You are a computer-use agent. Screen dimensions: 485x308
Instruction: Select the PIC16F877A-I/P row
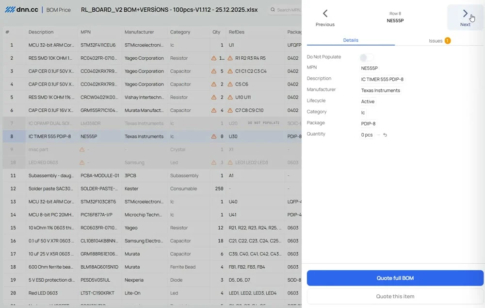[152, 214]
